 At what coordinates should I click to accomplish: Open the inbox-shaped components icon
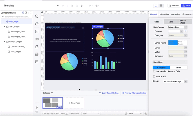tap(37, 46)
